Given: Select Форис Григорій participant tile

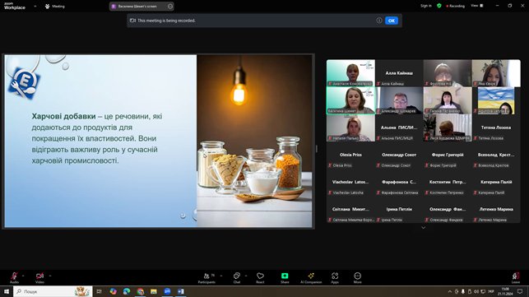Looking at the screenshot, I should (x=448, y=155).
